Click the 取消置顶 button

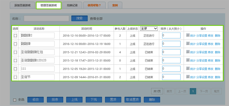pos(133,100)
